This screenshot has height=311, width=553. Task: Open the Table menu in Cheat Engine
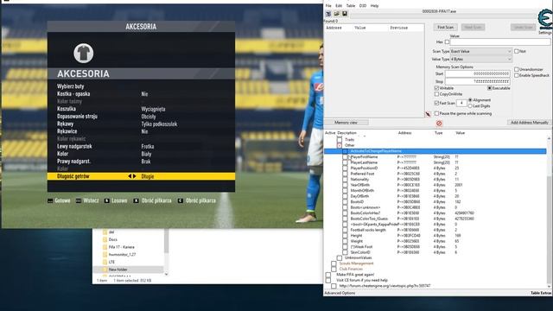pos(351,6)
